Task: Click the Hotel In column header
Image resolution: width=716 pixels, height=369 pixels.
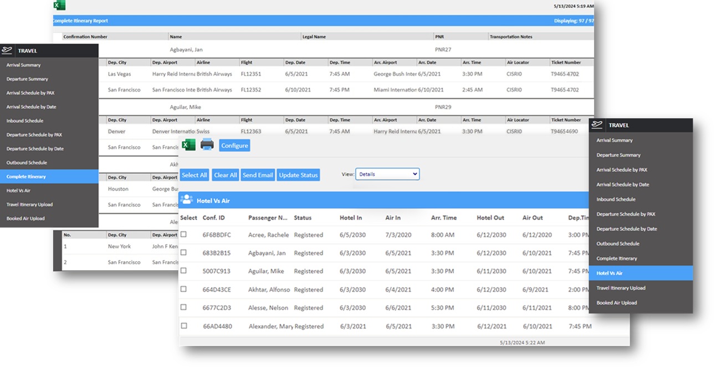Action: click(351, 218)
